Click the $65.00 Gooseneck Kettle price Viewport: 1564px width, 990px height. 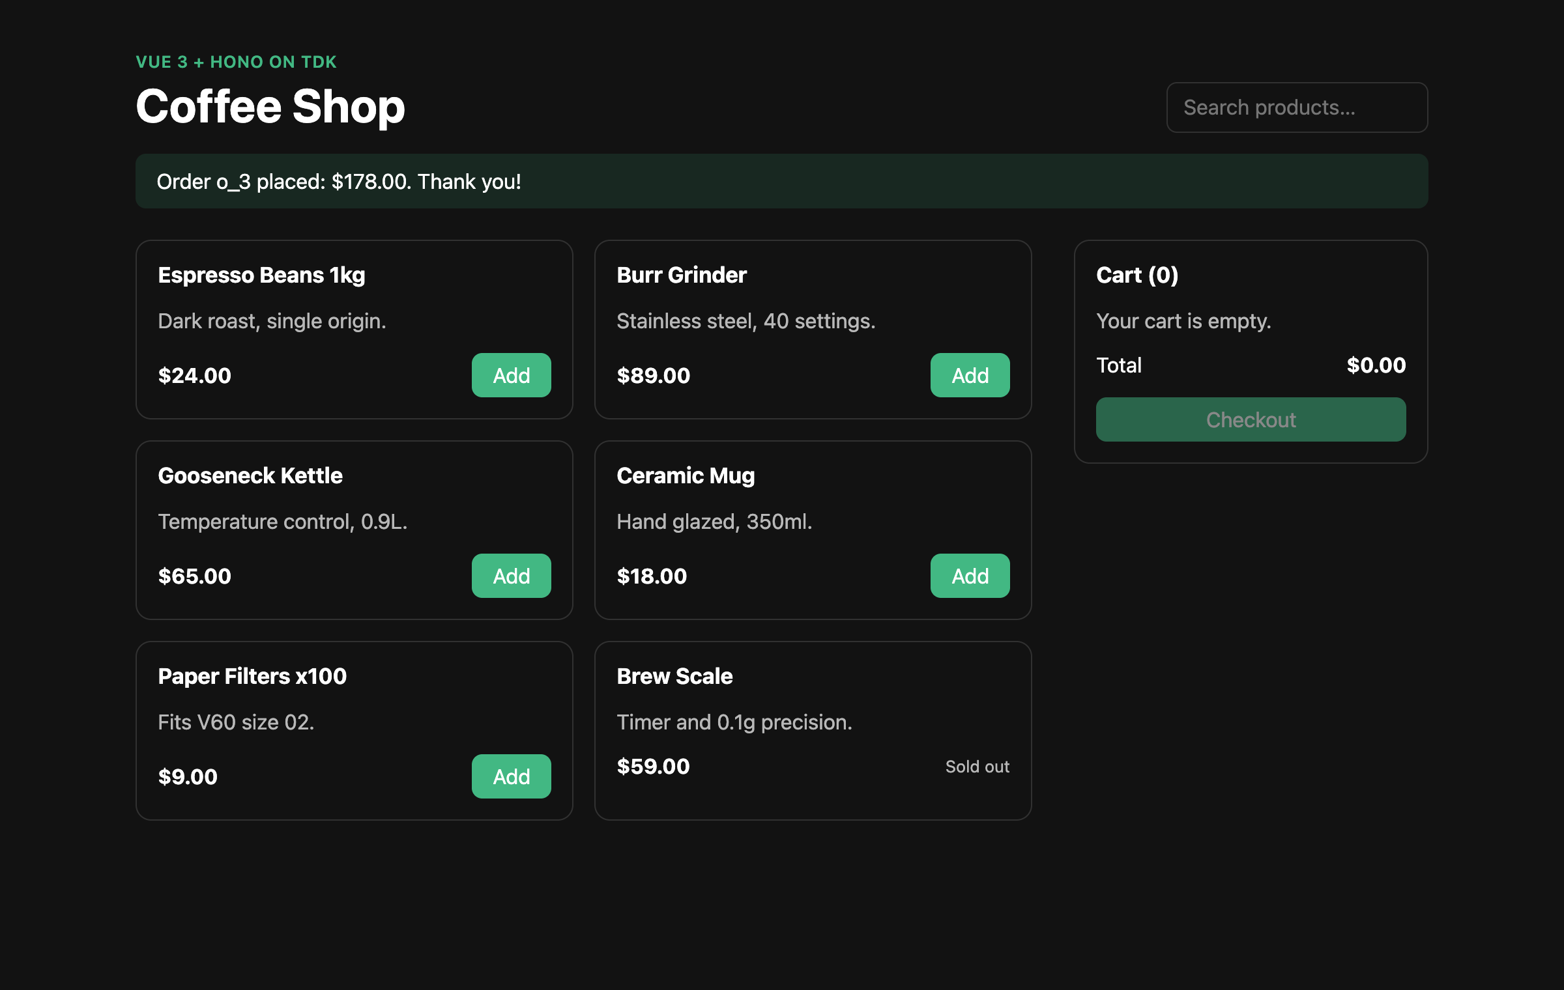pyautogui.click(x=194, y=576)
